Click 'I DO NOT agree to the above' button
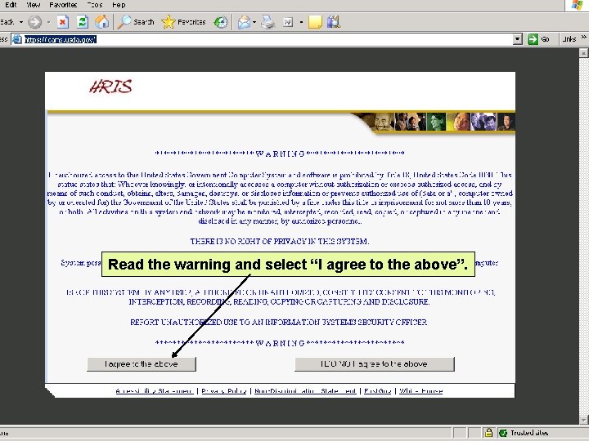 click(375, 363)
